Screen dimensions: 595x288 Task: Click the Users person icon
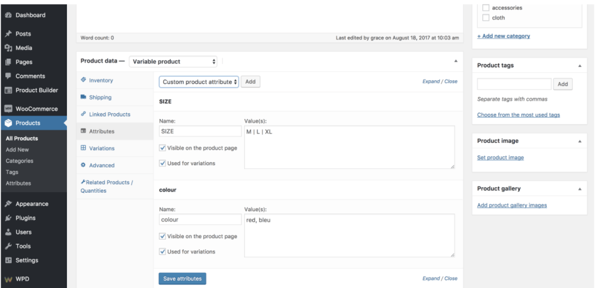[8, 232]
